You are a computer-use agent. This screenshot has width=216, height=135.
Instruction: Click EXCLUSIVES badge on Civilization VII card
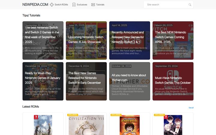click(73, 115)
